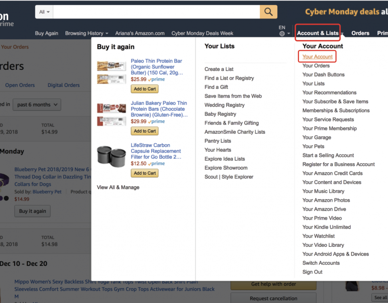
Task: Open the LifeStraw Carbon Capsule Replacement link
Action: (156, 151)
